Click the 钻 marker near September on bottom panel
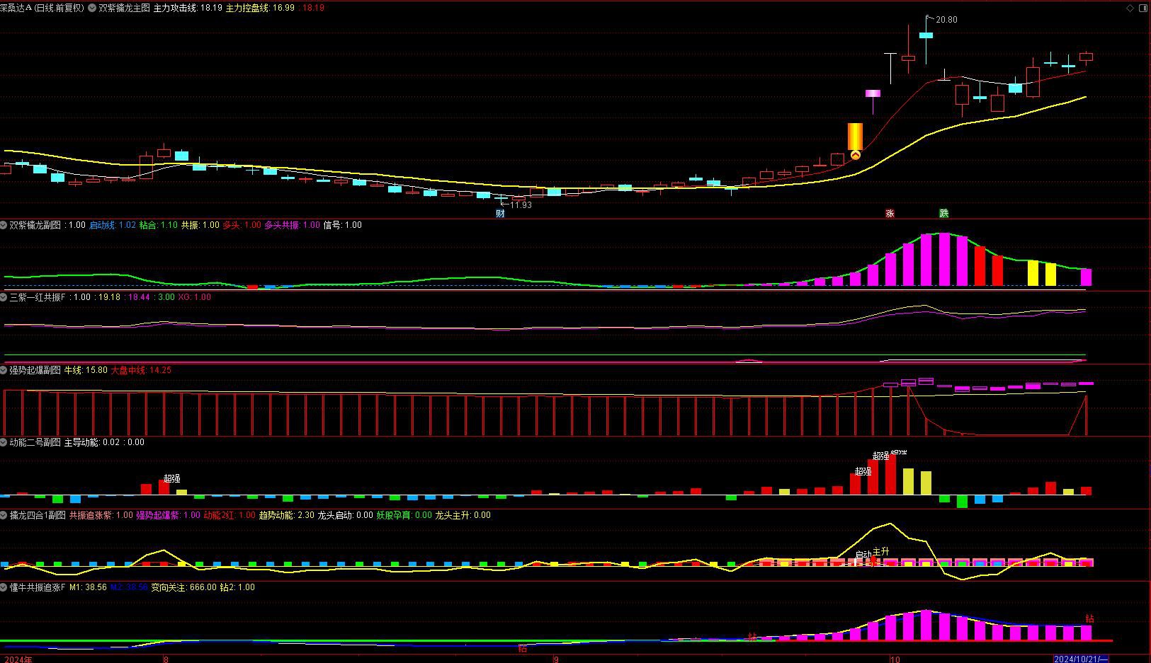 click(523, 648)
